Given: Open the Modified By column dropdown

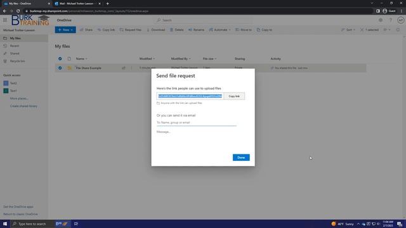Looking at the screenshot, I should pyautogui.click(x=181, y=59).
